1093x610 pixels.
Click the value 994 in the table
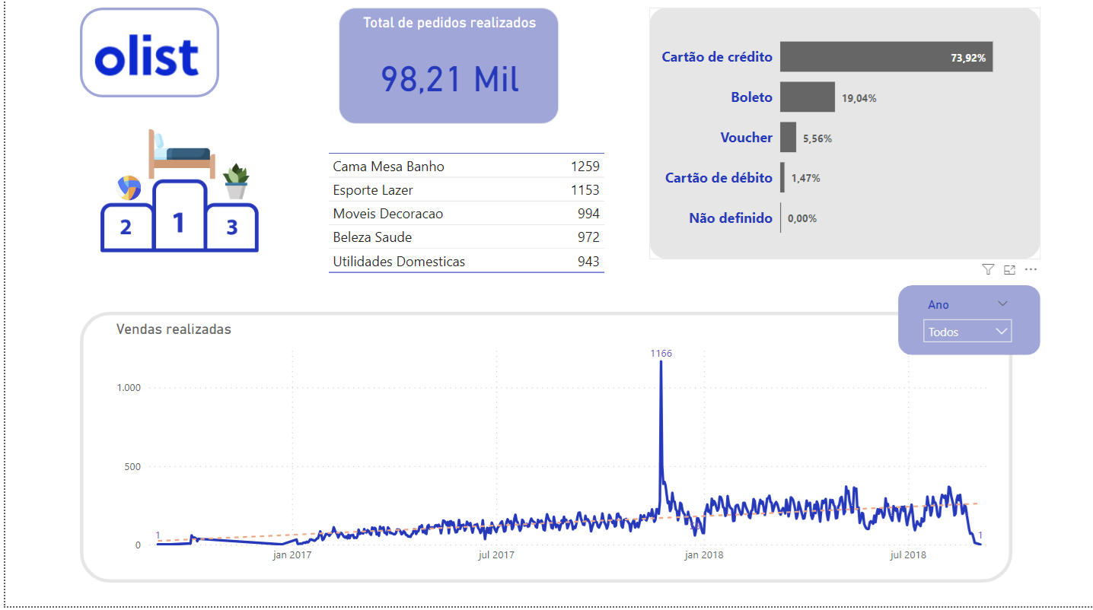pyautogui.click(x=588, y=214)
